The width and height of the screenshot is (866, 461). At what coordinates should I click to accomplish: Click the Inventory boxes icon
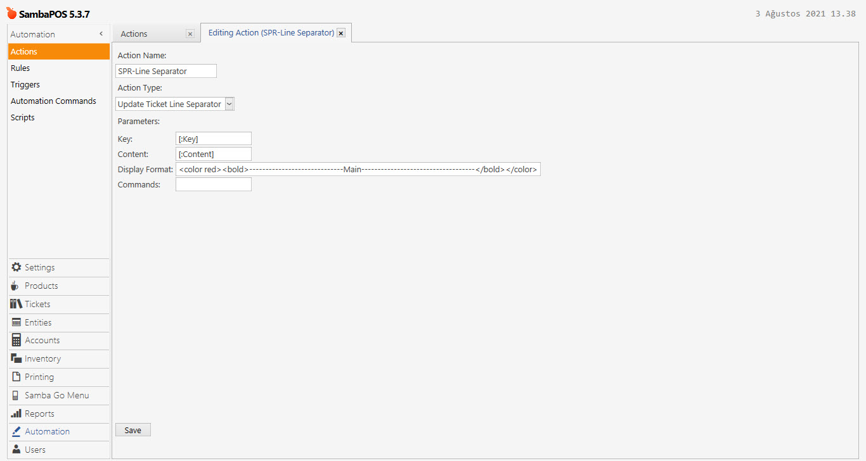click(x=16, y=358)
